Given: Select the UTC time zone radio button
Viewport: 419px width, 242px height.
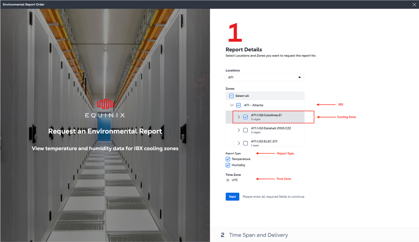Looking at the screenshot, I should click(x=228, y=180).
